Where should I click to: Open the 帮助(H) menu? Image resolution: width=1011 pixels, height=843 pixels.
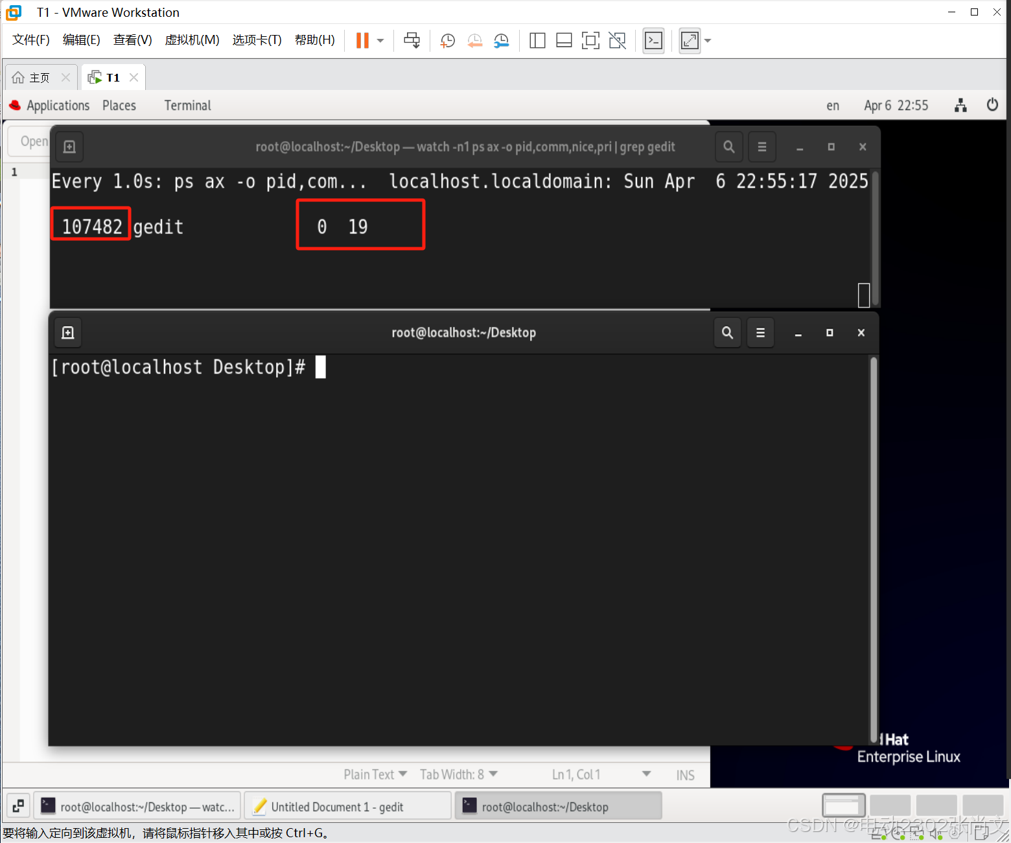315,40
